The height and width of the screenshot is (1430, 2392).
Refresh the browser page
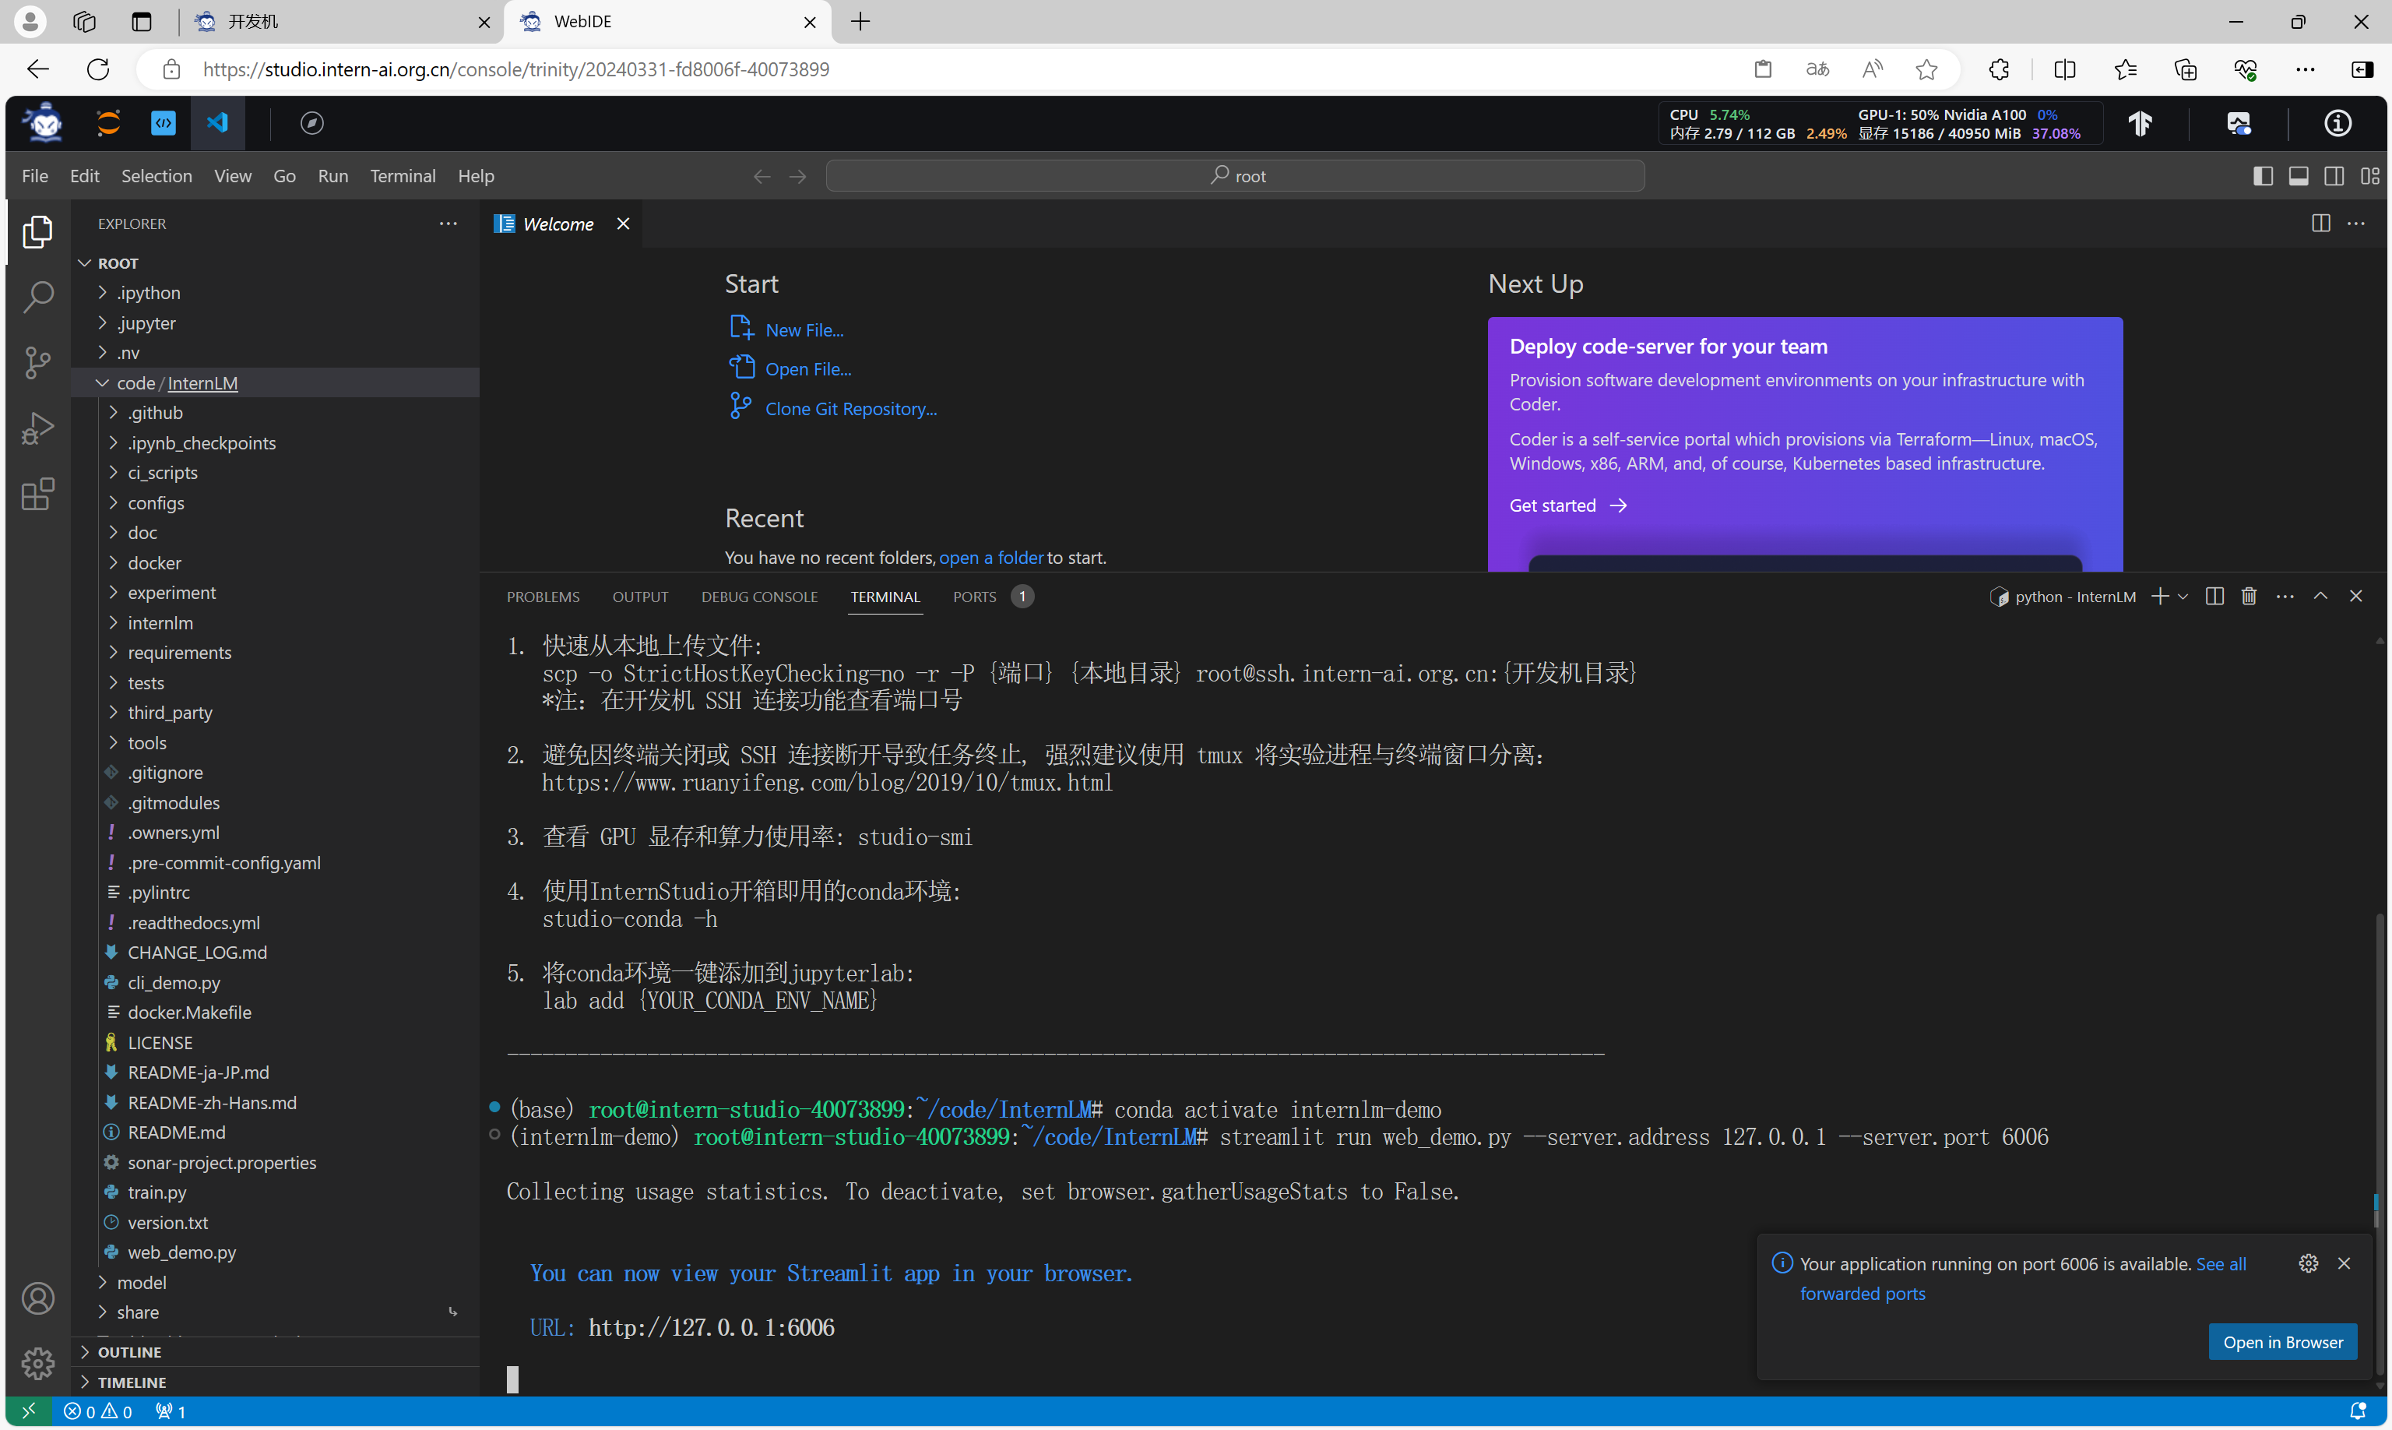point(97,69)
